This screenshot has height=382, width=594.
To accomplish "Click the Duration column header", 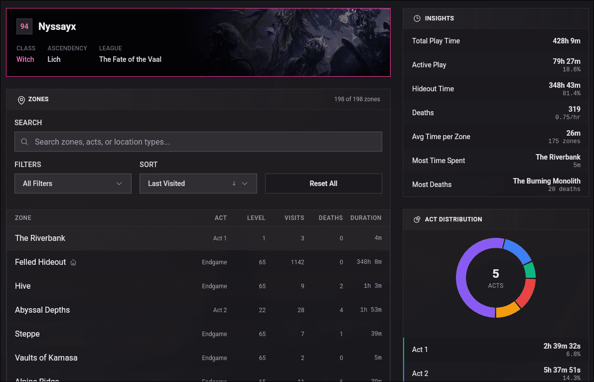I will point(365,218).
